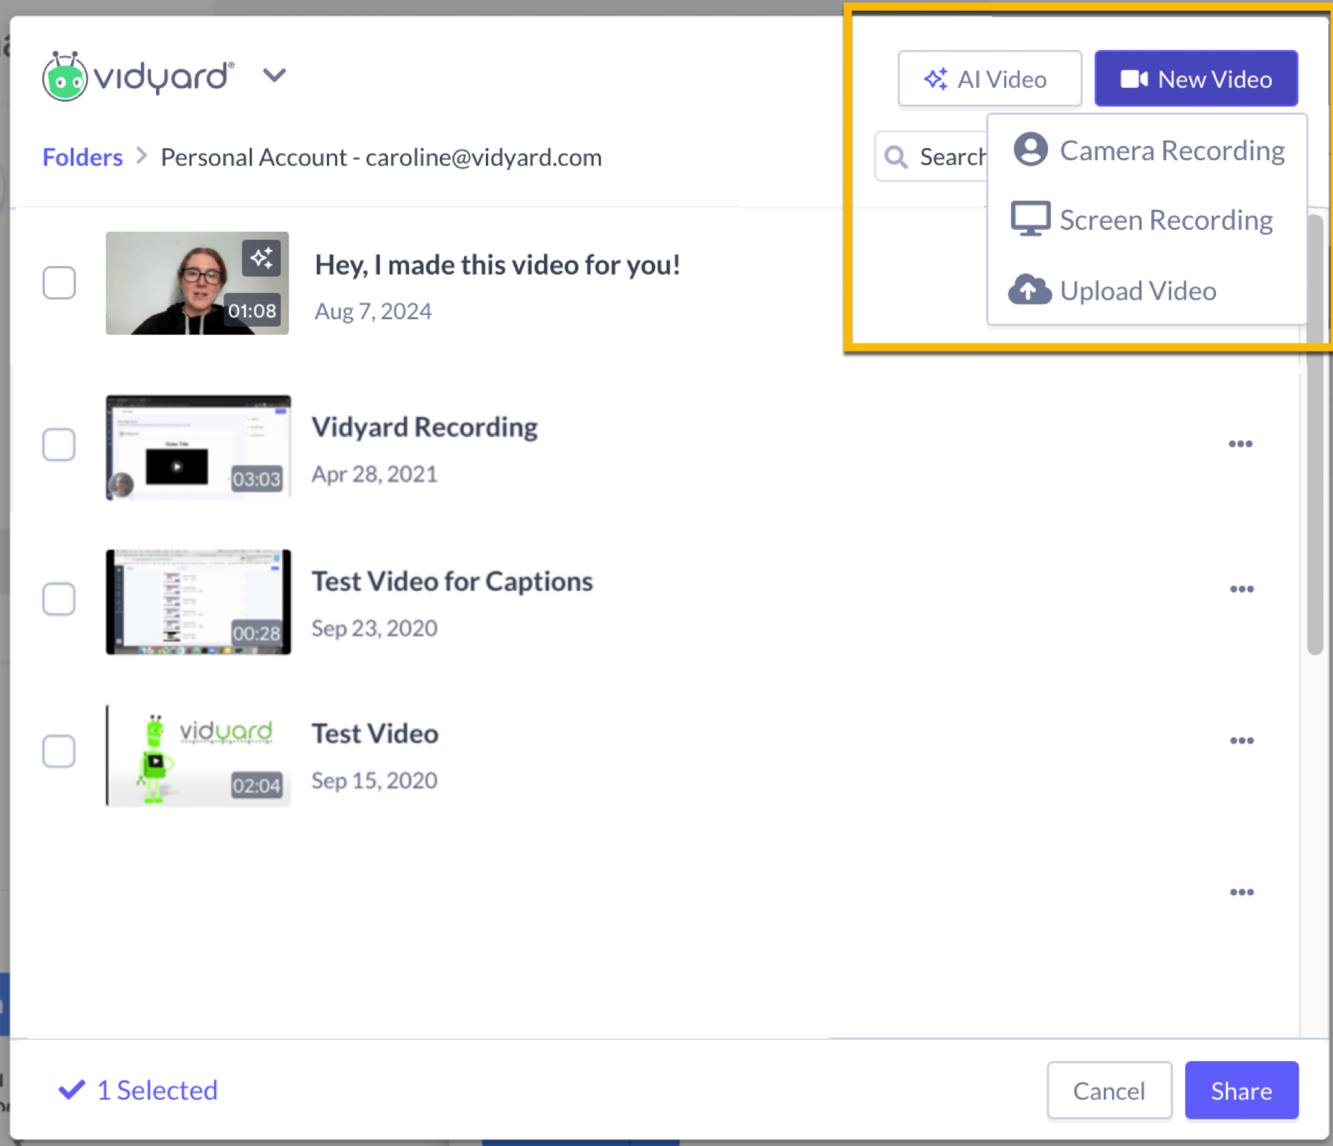Expand the account switcher chevron beside Vidyard logo
1333x1146 pixels.
coord(275,75)
